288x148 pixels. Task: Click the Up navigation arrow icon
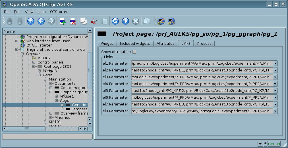pyautogui.click(x=30, y=21)
